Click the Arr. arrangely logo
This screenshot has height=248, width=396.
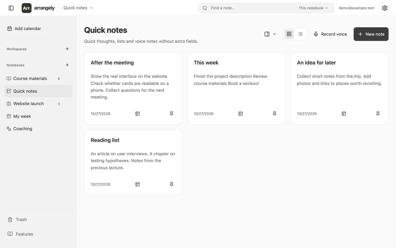(x=38, y=8)
